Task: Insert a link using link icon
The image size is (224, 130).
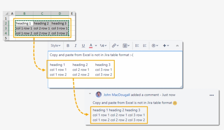Action: (x=115, y=46)
